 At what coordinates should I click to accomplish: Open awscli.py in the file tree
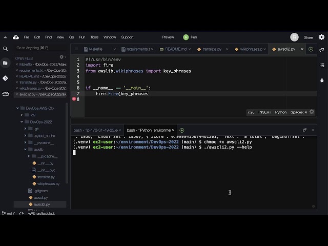click(40, 198)
